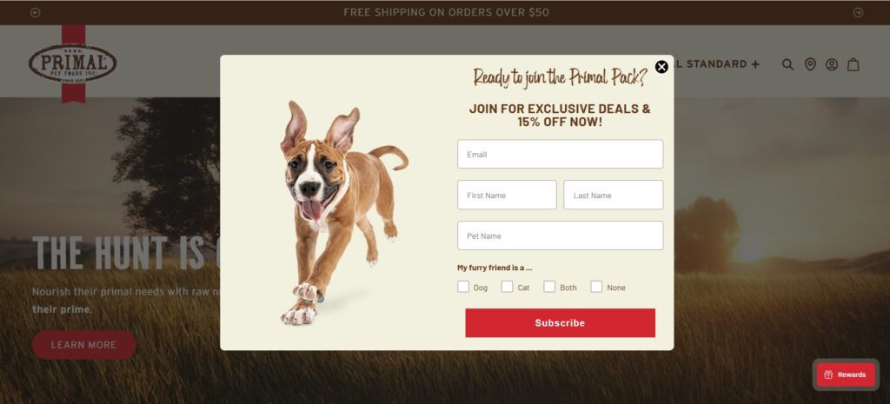The image size is (890, 404).
Task: Click the previous announcement arrow
Action: [35, 12]
